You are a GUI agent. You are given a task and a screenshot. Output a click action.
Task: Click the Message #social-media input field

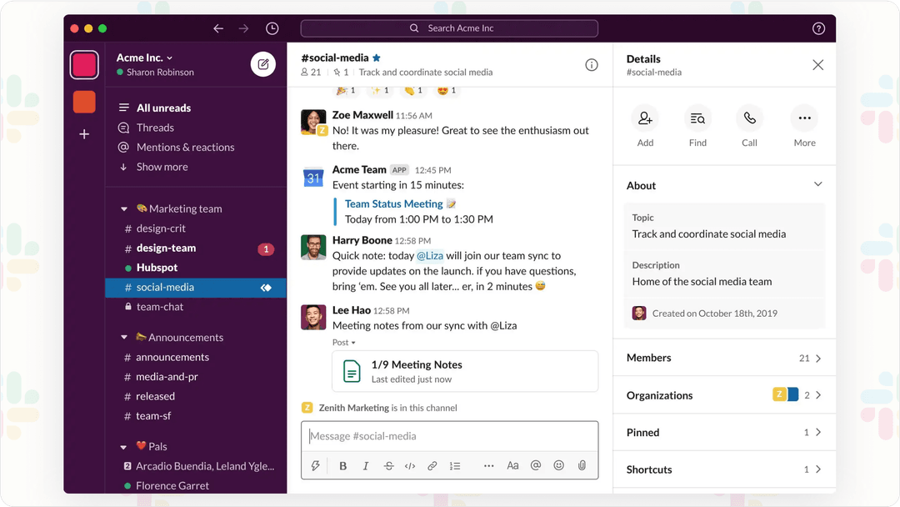tap(450, 435)
